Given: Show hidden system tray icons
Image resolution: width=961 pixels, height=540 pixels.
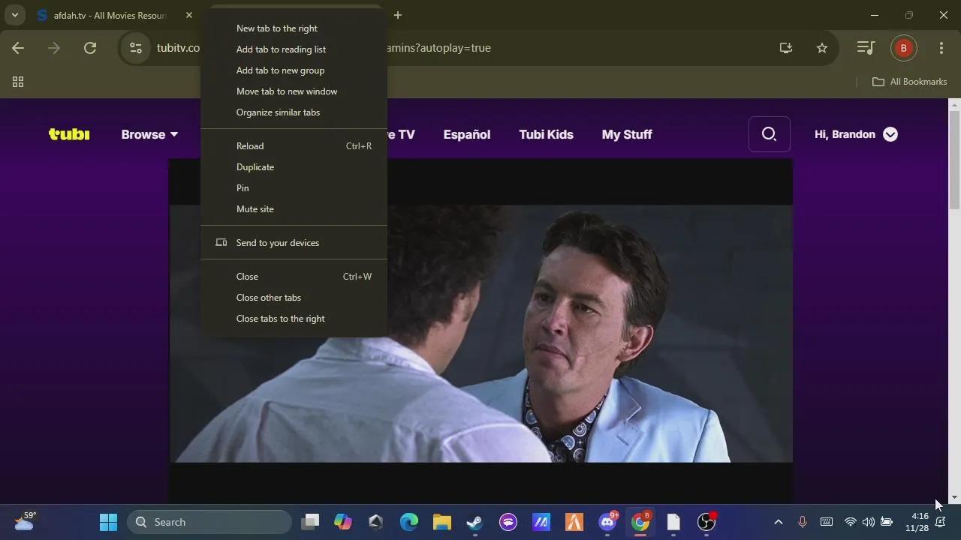Looking at the screenshot, I should pyautogui.click(x=779, y=522).
